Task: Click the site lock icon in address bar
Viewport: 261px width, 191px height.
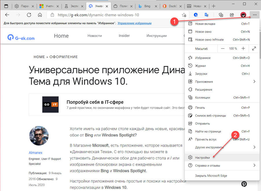Action: pyautogui.click(x=52, y=15)
